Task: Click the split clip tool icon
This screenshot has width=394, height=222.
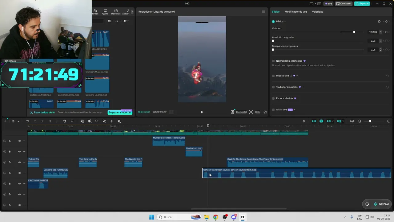Action: (x=42, y=121)
